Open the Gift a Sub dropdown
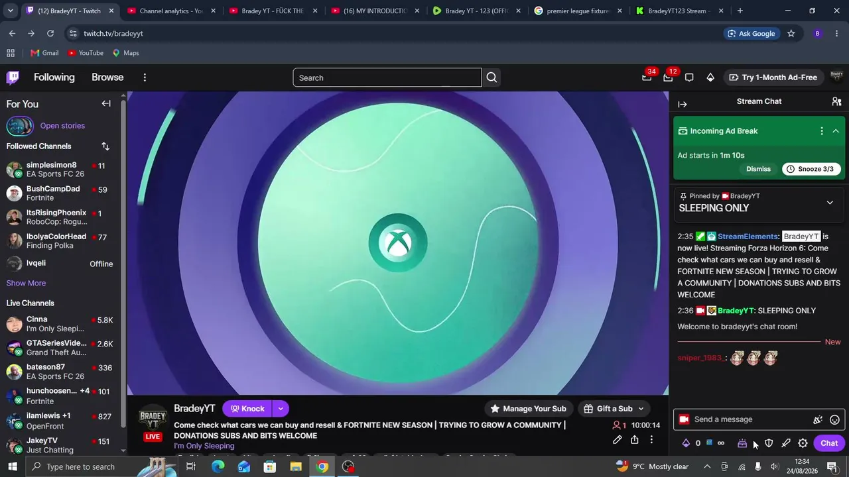The image size is (849, 477). coord(641,409)
